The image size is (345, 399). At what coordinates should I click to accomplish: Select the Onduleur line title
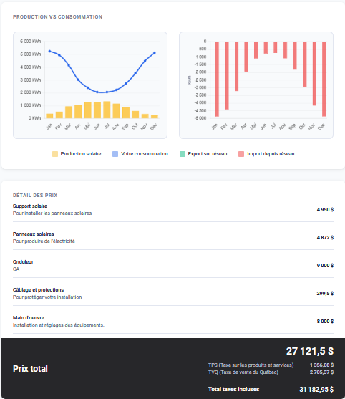pyautogui.click(x=23, y=262)
